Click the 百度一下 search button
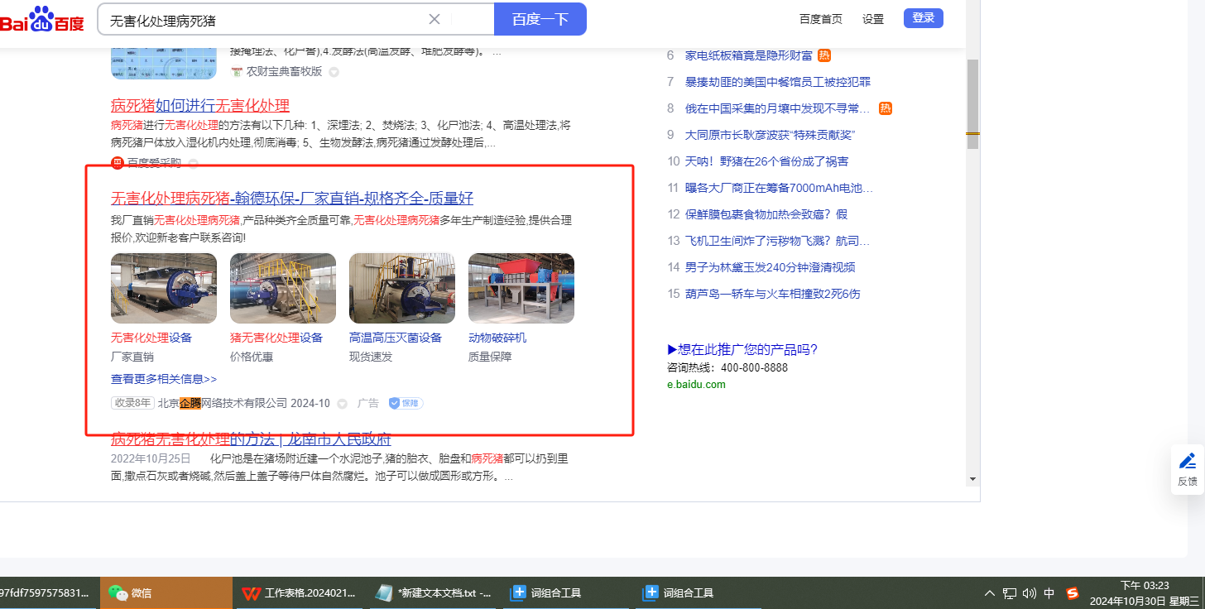Image resolution: width=1205 pixels, height=609 pixels. pyautogui.click(x=540, y=19)
